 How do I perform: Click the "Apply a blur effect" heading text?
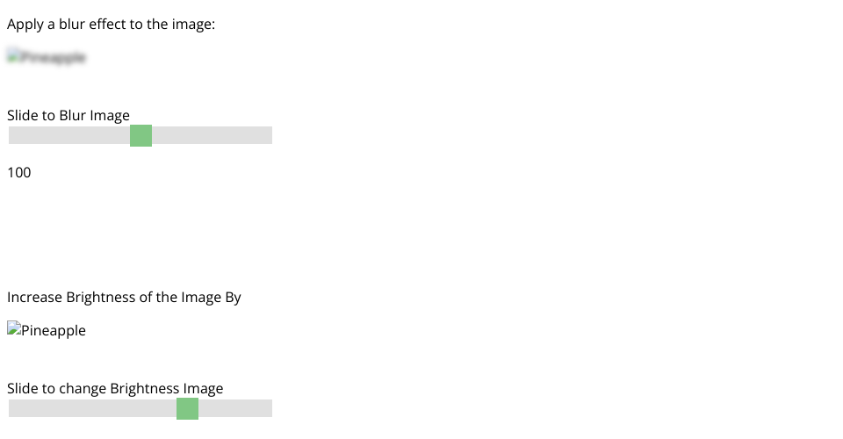(x=111, y=25)
